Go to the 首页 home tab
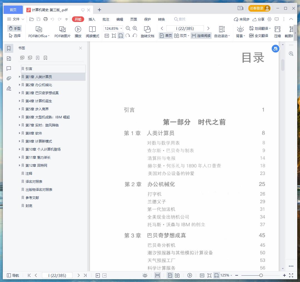The width and height of the screenshot is (300, 282). pyautogui.click(x=13, y=10)
